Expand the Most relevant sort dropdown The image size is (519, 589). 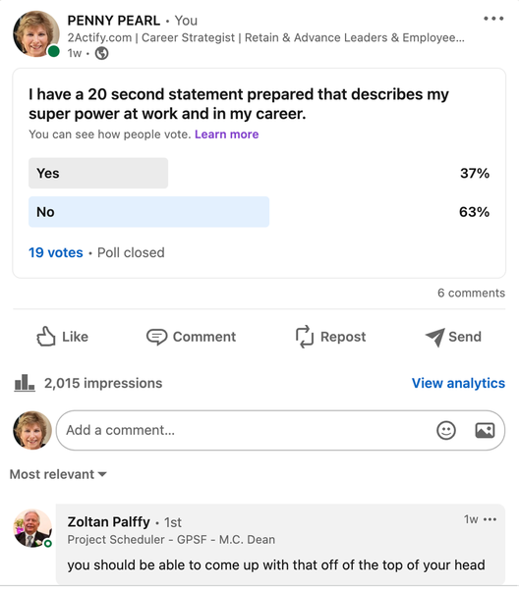click(x=58, y=474)
